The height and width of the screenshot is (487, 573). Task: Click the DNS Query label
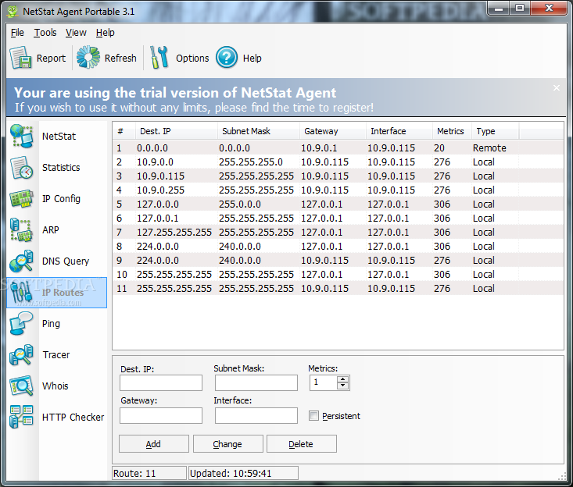click(66, 261)
